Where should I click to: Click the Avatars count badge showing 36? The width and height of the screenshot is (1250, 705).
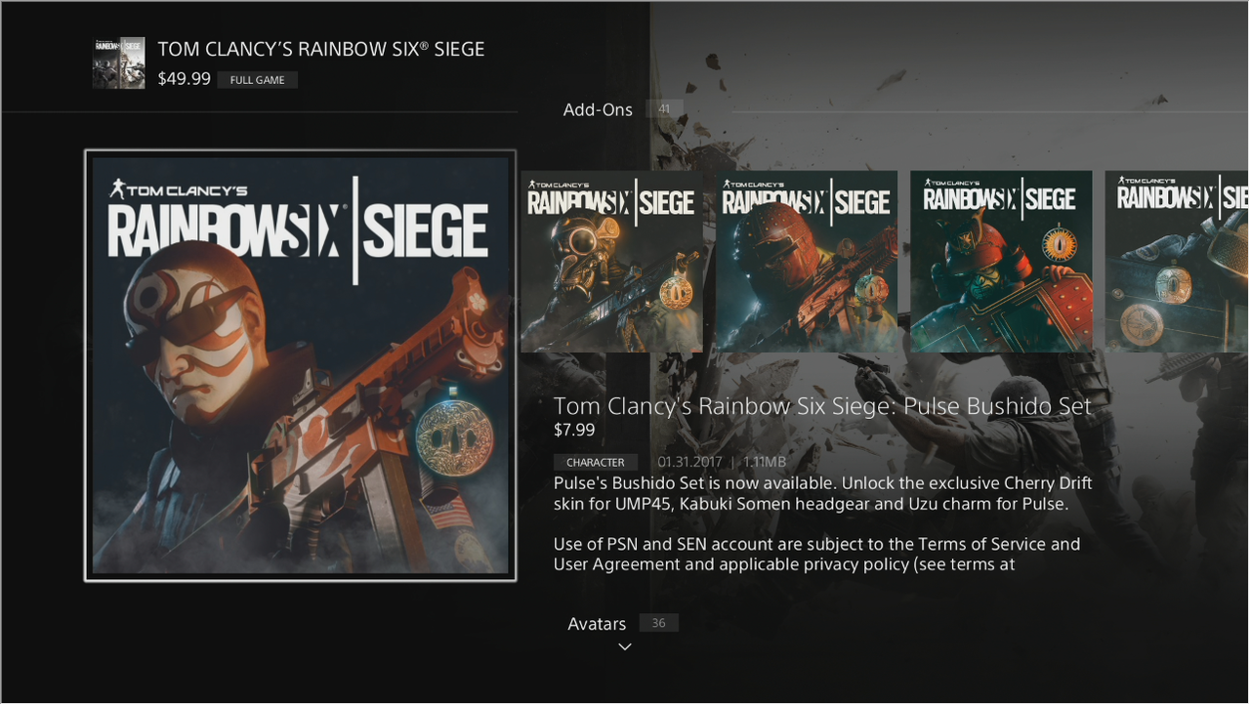point(658,623)
